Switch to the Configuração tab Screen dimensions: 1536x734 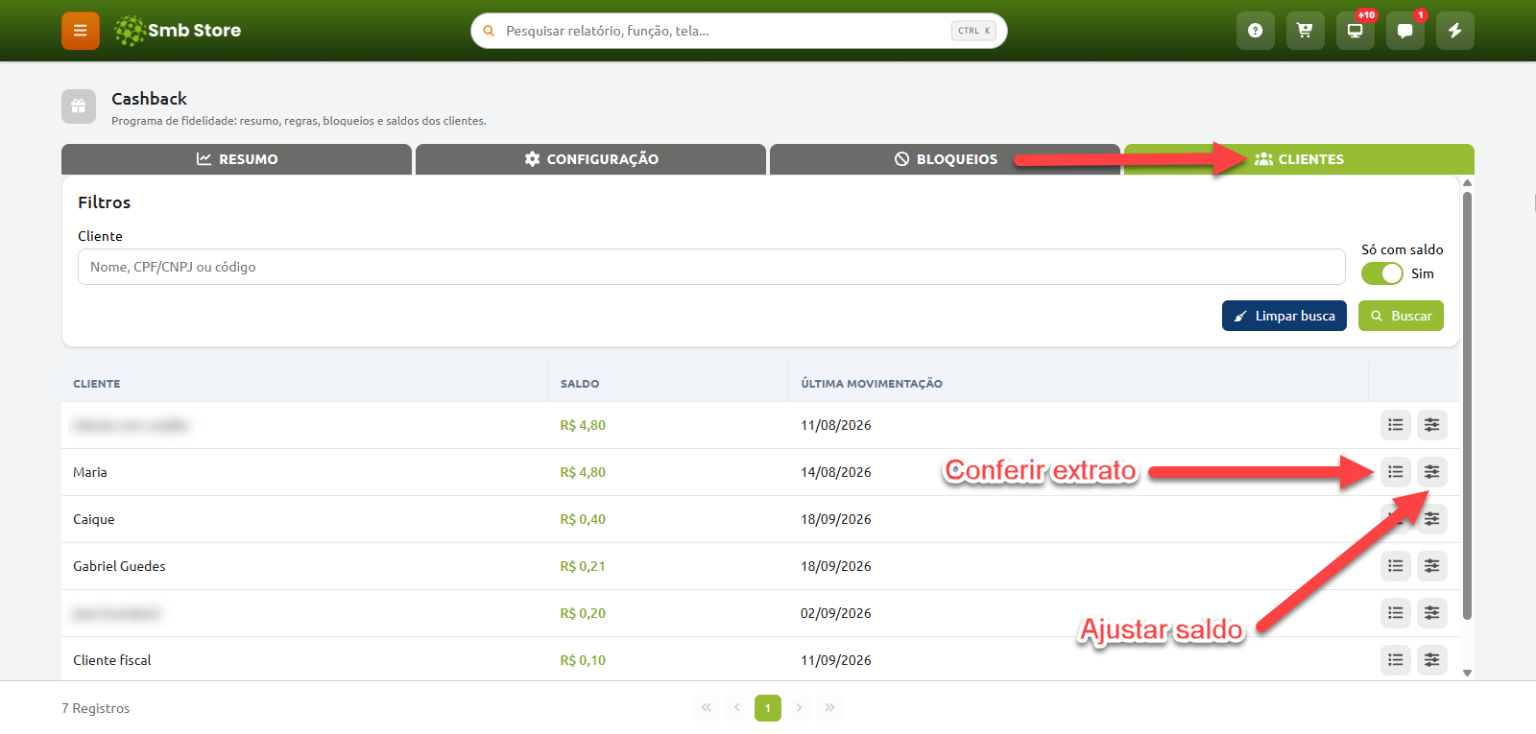[x=590, y=159]
